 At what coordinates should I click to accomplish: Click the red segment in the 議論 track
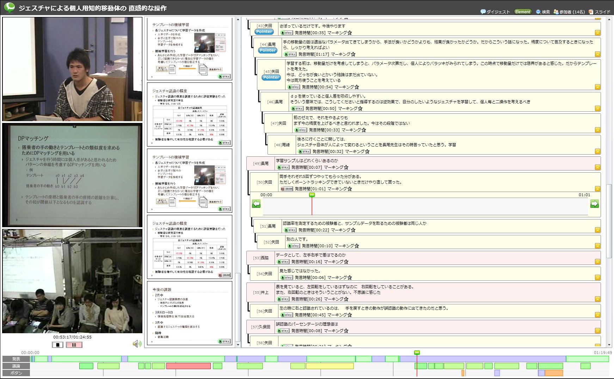click(x=188, y=366)
